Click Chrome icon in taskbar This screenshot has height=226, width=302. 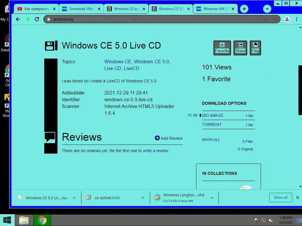(x=42, y=220)
